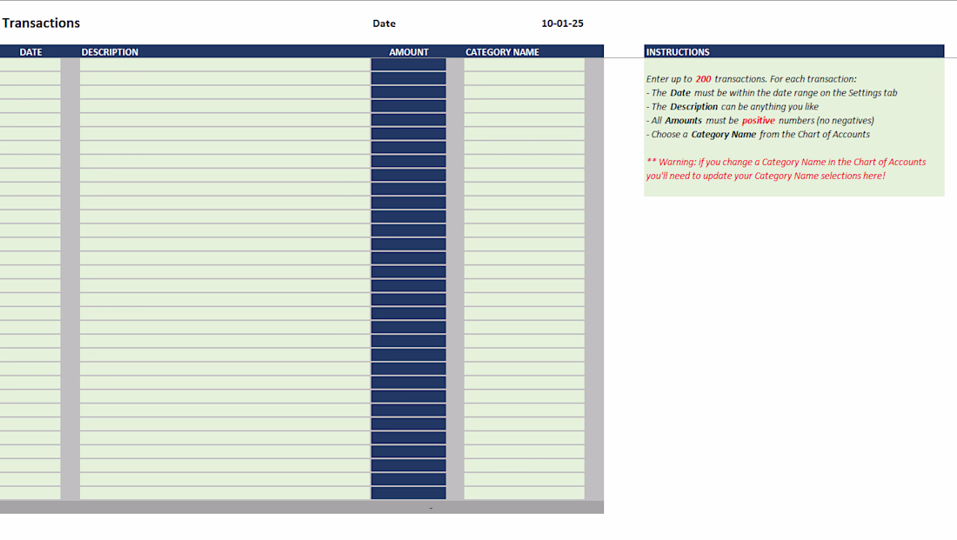Click the first empty cell under DATE

[x=30, y=64]
